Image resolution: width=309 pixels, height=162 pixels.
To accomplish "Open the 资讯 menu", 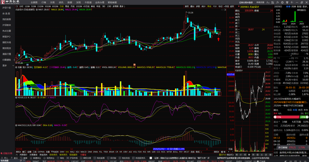I will click(x=61, y=2).
